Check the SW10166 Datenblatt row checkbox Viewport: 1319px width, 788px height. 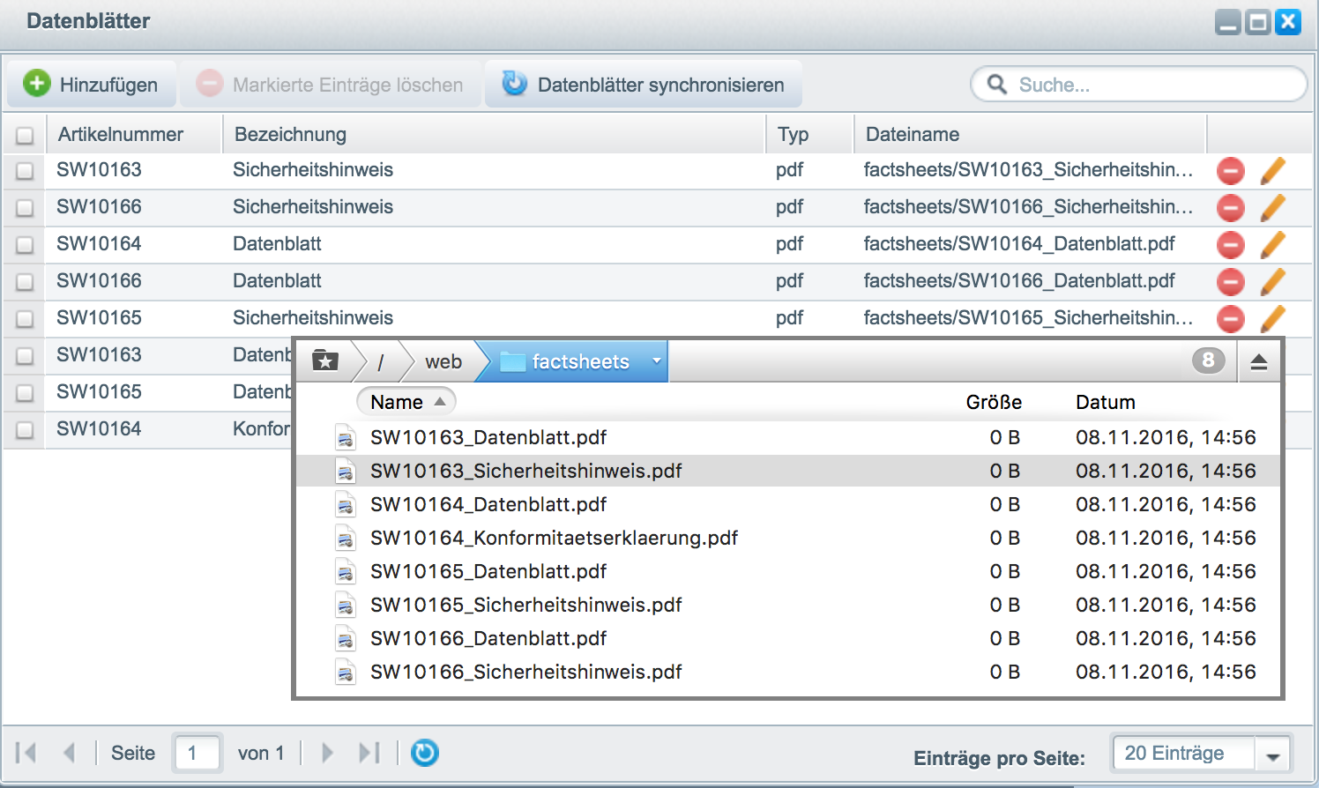(x=25, y=281)
